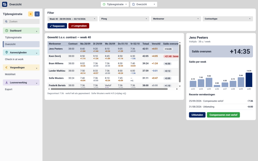Click the app logo icon in header

click(x=5, y=4)
